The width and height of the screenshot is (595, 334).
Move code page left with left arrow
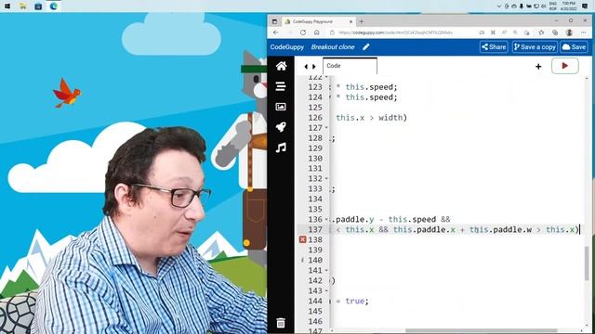point(306,66)
